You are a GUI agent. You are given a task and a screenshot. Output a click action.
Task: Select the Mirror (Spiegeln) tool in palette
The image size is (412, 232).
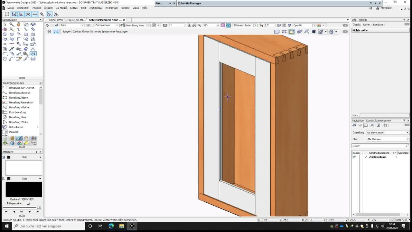33,54
